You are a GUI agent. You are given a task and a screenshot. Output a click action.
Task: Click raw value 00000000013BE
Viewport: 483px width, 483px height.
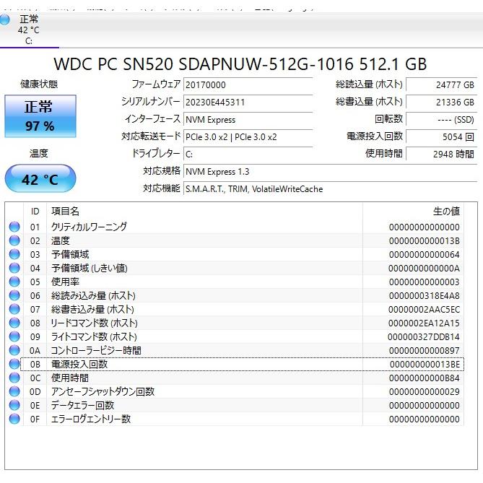(425, 364)
